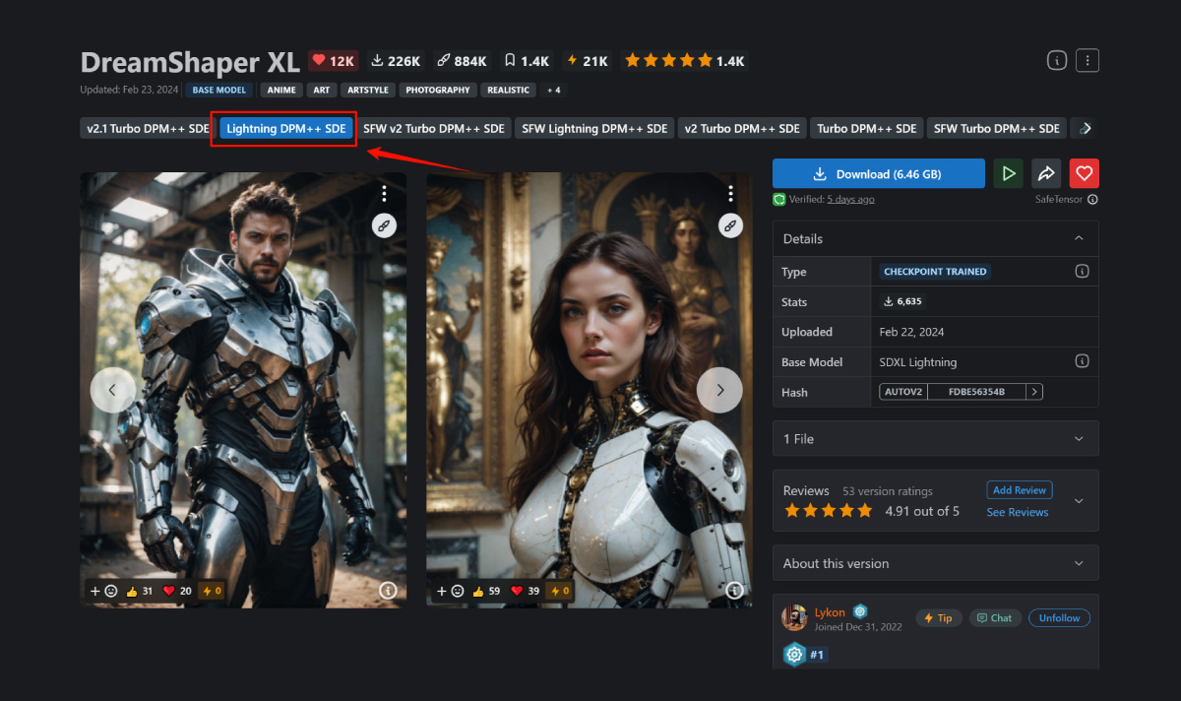Viewport: 1181px width, 701px height.
Task: Show info for the woman image
Action: click(734, 591)
